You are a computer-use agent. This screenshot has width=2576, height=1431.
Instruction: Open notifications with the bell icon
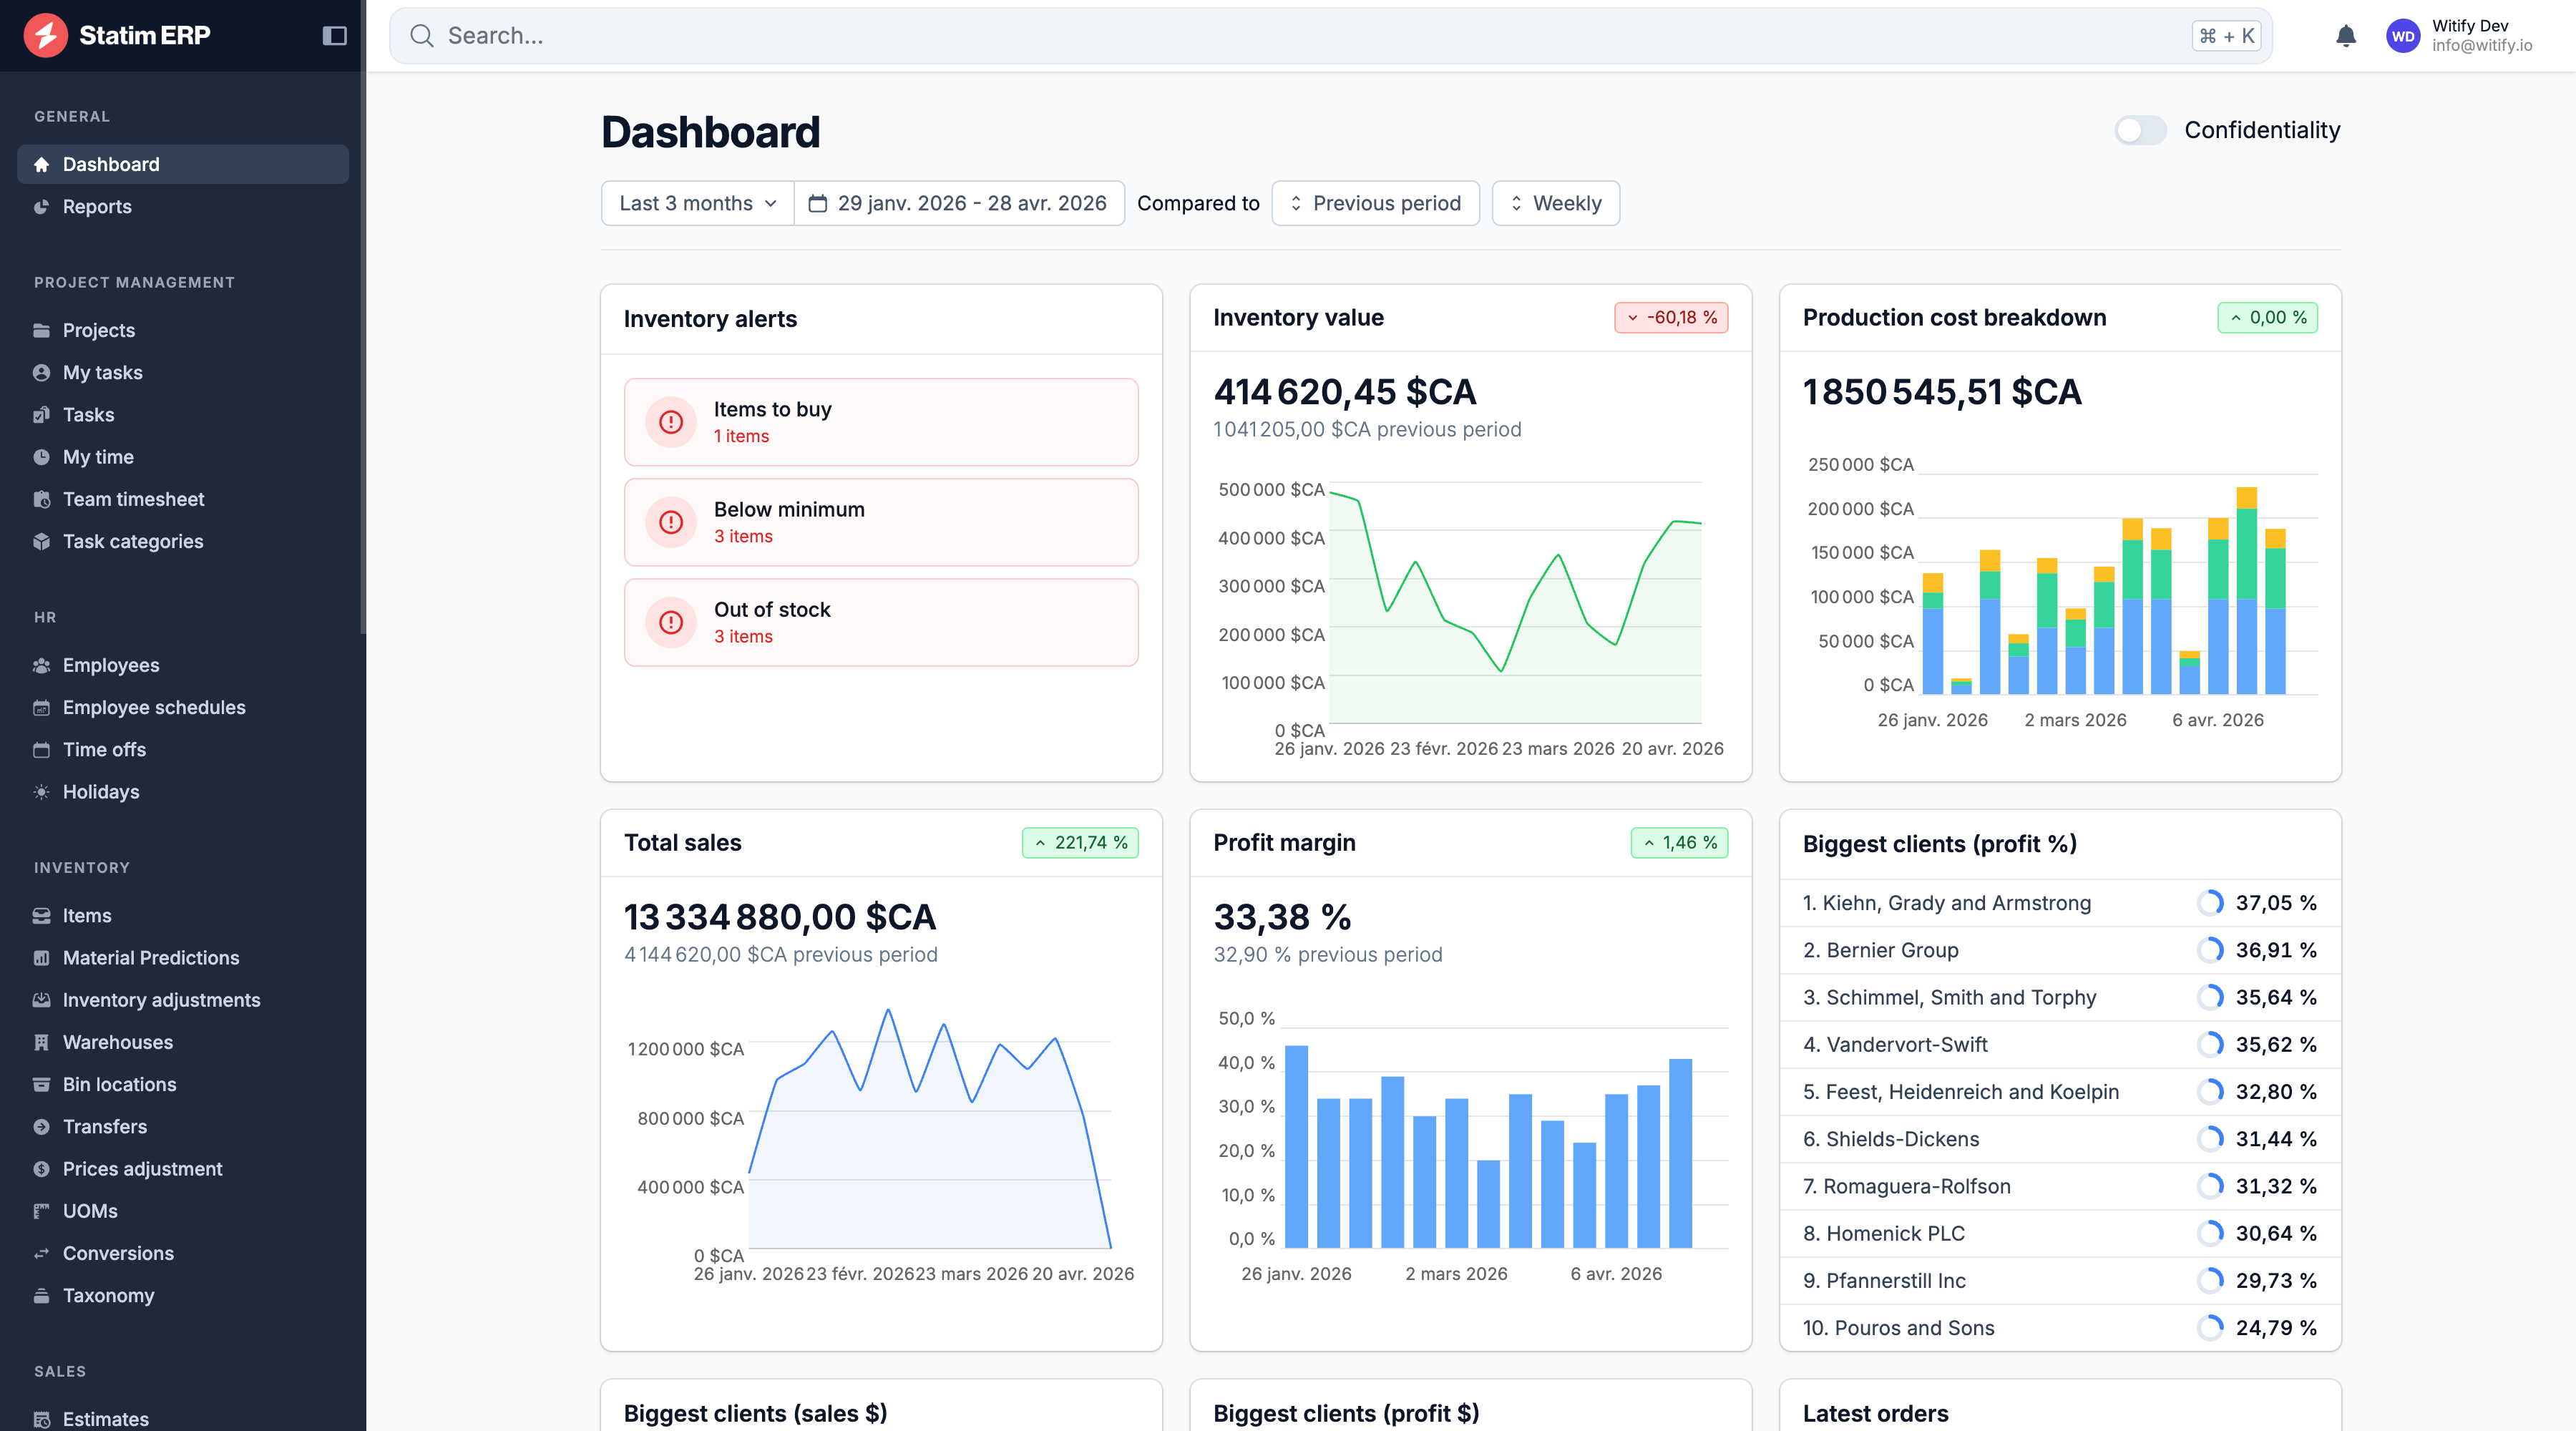pos(2346,36)
